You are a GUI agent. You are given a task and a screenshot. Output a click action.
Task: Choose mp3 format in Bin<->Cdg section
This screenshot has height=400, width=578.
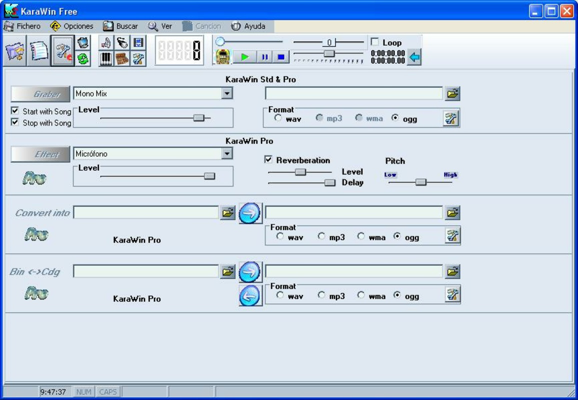321,295
